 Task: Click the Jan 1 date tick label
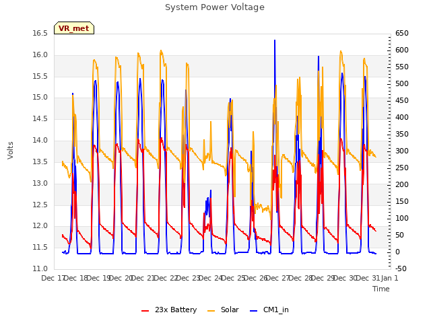click(389, 278)
